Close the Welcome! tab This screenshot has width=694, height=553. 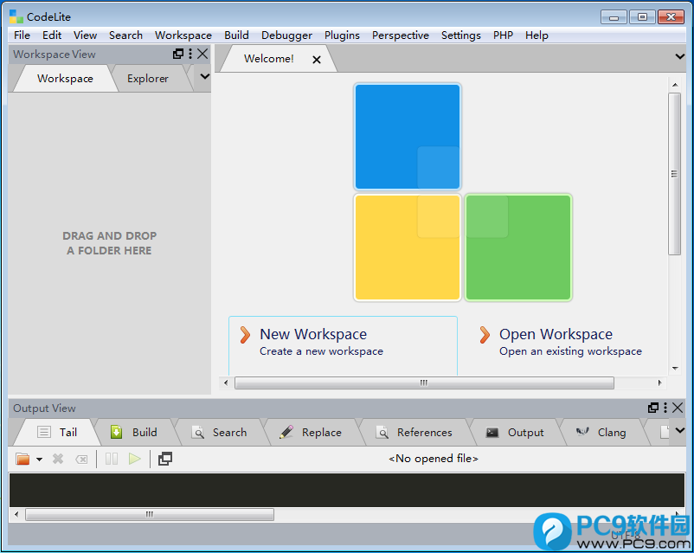tap(317, 60)
